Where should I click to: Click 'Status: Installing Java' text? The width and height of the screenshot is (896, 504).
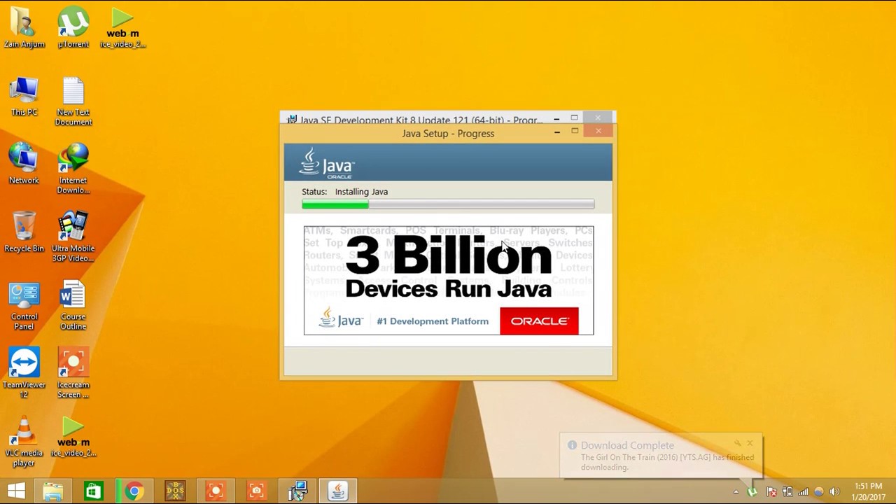[344, 191]
